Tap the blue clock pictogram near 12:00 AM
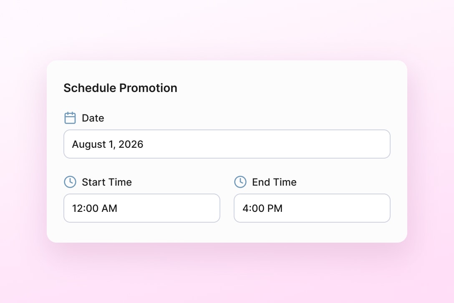The image size is (454, 303). pyautogui.click(x=70, y=182)
